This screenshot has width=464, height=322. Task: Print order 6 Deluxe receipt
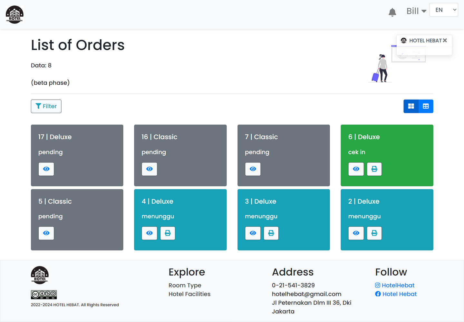pos(374,169)
